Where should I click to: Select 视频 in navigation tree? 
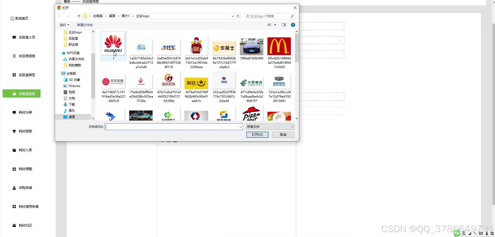coord(69,92)
